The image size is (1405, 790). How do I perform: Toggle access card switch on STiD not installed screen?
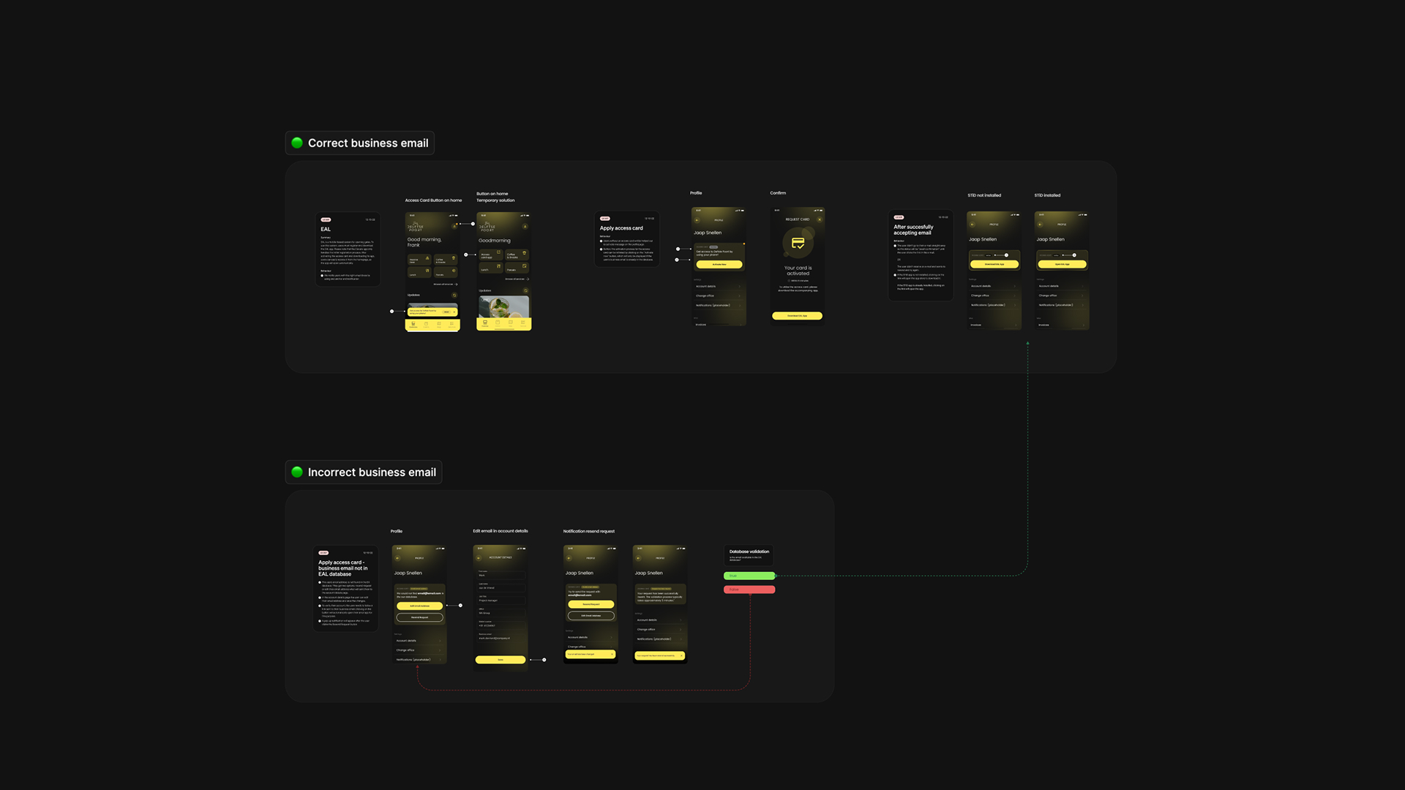tap(1005, 255)
